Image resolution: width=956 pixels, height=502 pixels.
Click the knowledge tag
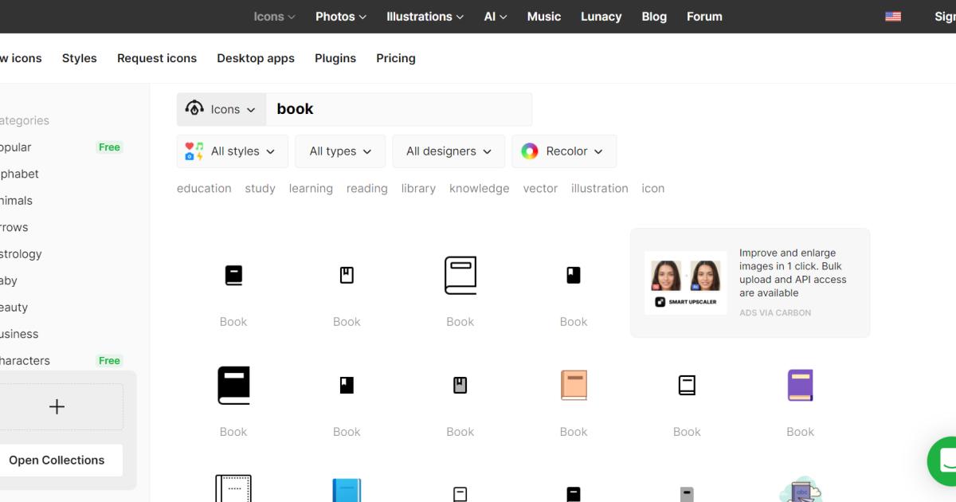pyautogui.click(x=480, y=189)
